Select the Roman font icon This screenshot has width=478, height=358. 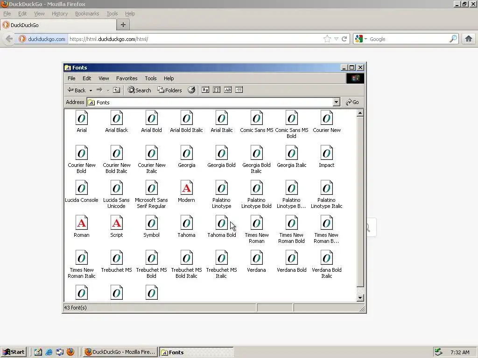click(x=82, y=223)
